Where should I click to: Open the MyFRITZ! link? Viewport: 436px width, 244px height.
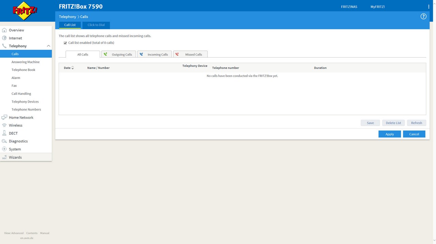pyautogui.click(x=378, y=7)
